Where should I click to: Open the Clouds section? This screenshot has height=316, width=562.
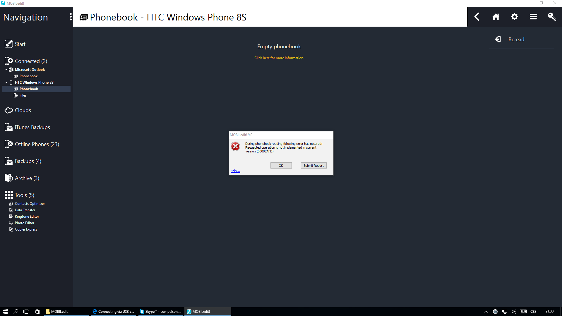[x=23, y=110]
